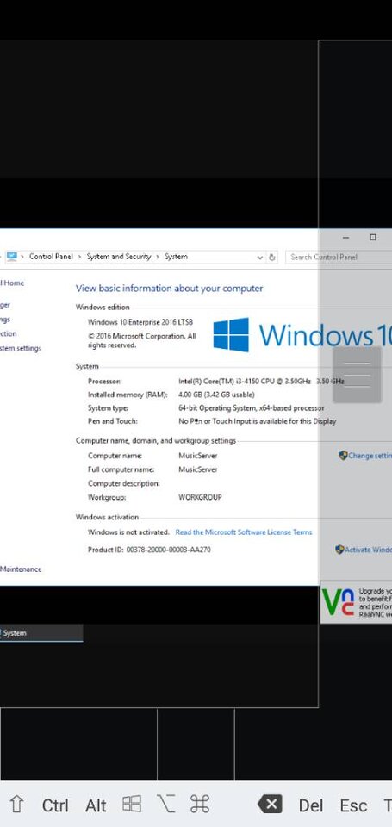The height and width of the screenshot is (827, 392).
Task: Open Read the Microsoft Software License Terms
Action: (244, 532)
